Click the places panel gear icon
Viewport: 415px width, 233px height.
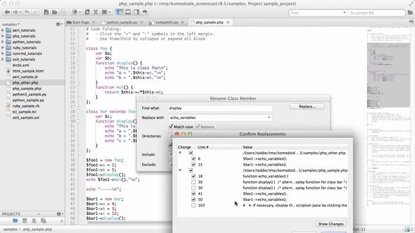[x=58, y=24]
